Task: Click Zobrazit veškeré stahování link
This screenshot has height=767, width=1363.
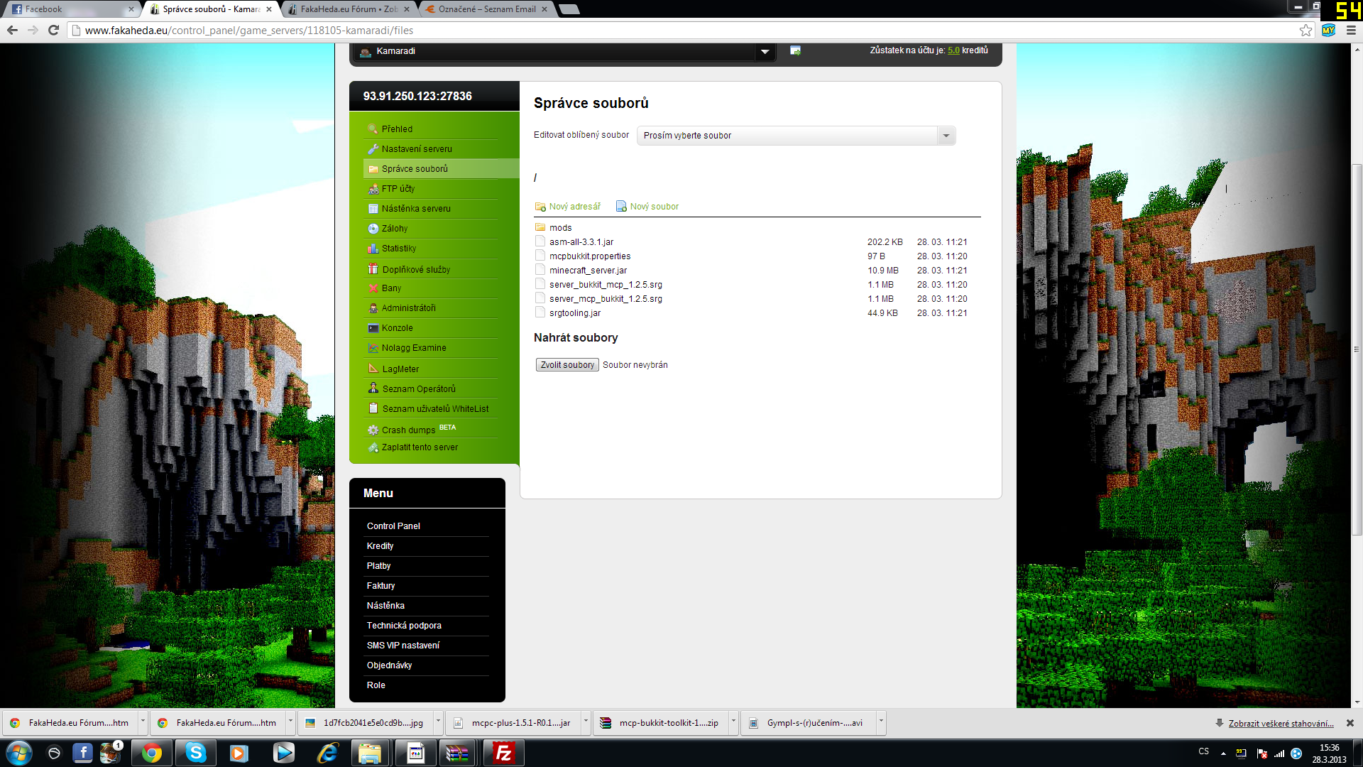Action: 1281,723
